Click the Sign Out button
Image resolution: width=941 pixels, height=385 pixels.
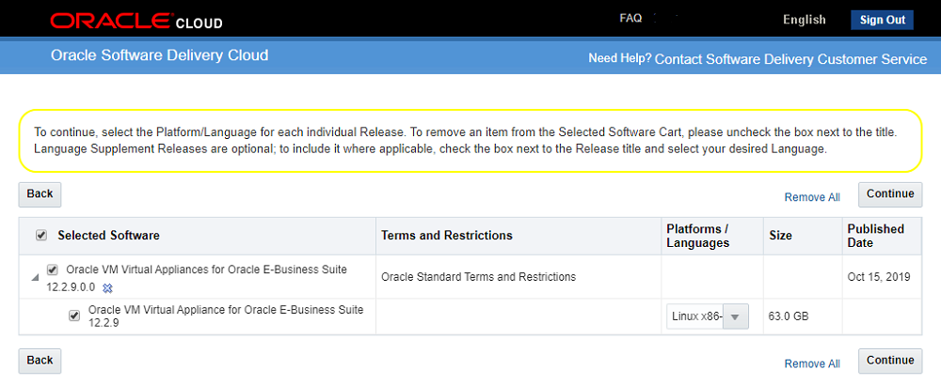[882, 20]
